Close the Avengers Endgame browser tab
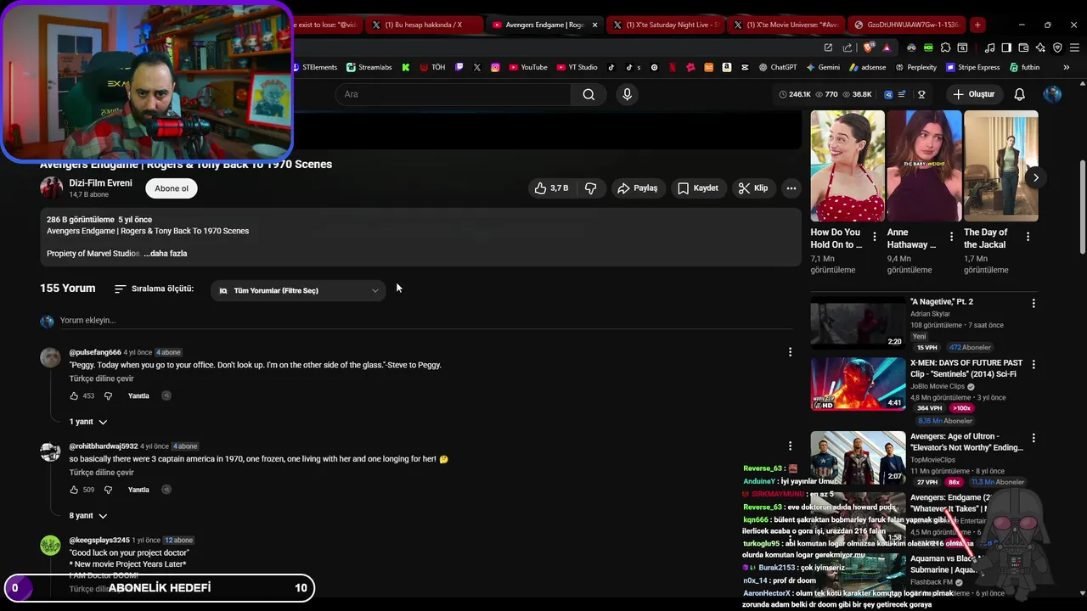Viewport: 1087px width, 611px height. pyautogui.click(x=594, y=25)
